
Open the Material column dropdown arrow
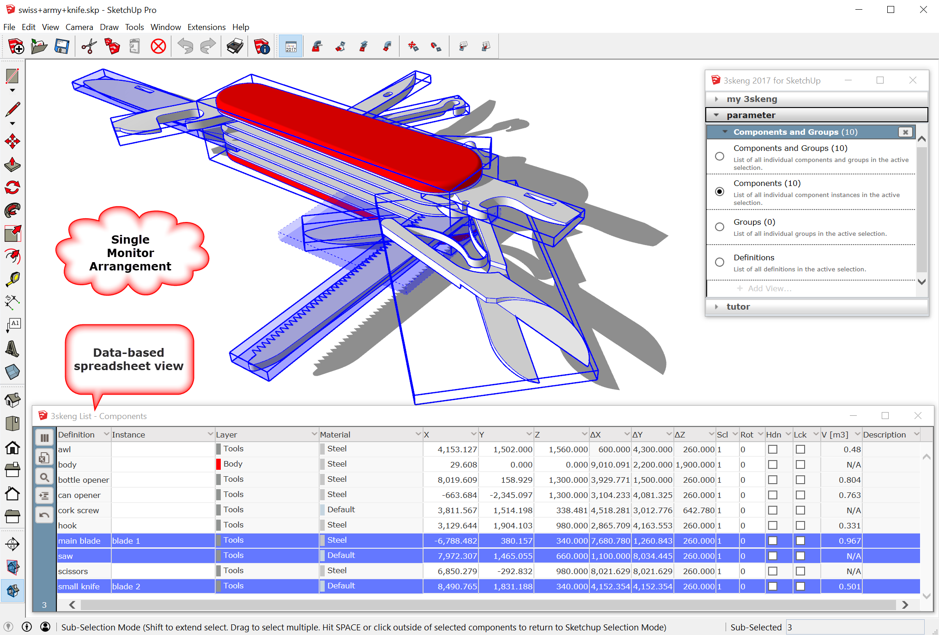418,434
